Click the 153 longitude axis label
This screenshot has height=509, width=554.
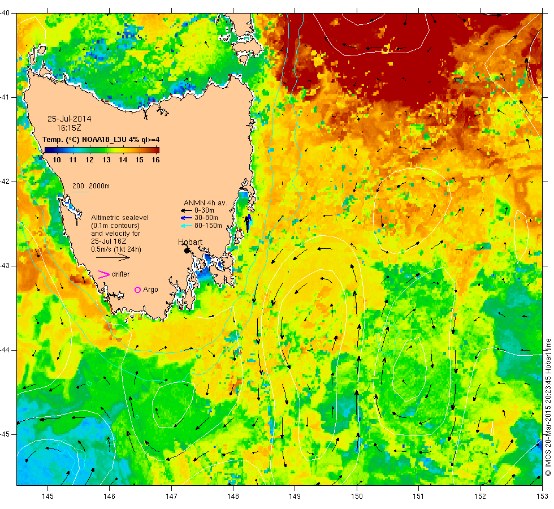click(542, 497)
